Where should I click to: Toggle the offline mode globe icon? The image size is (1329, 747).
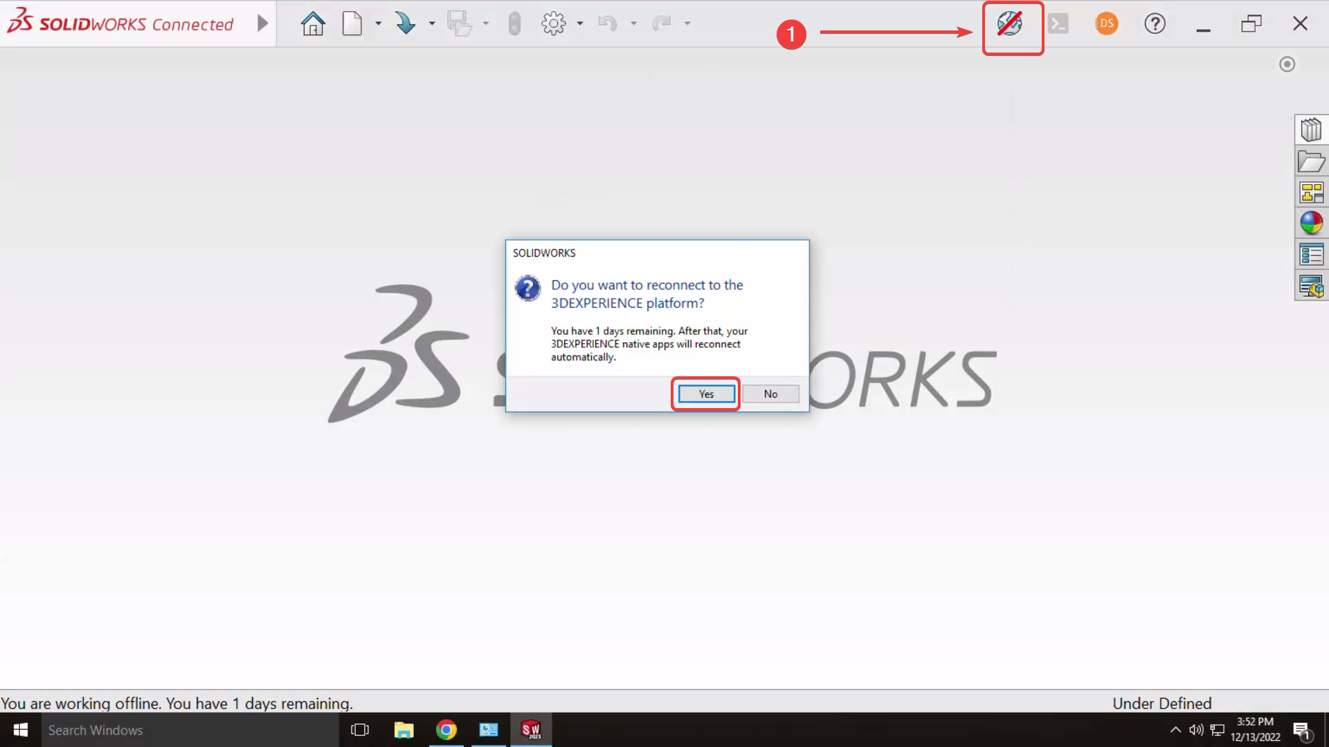(x=1010, y=24)
